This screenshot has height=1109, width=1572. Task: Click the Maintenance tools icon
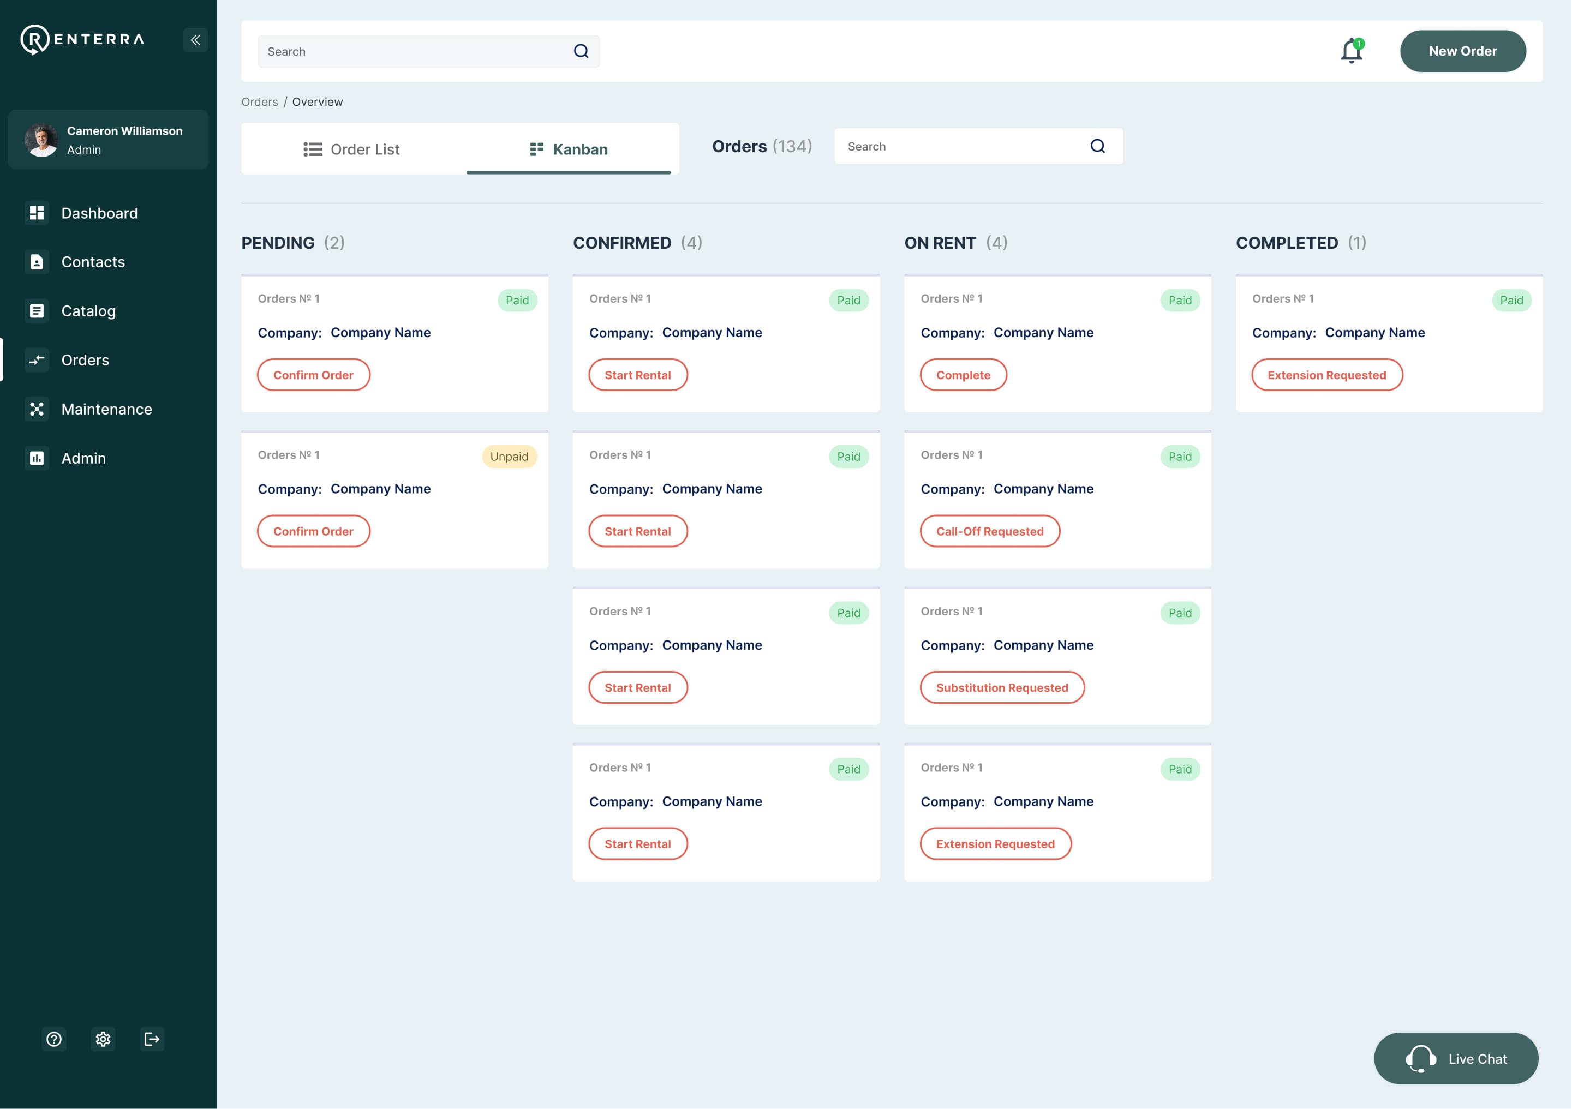(37, 409)
